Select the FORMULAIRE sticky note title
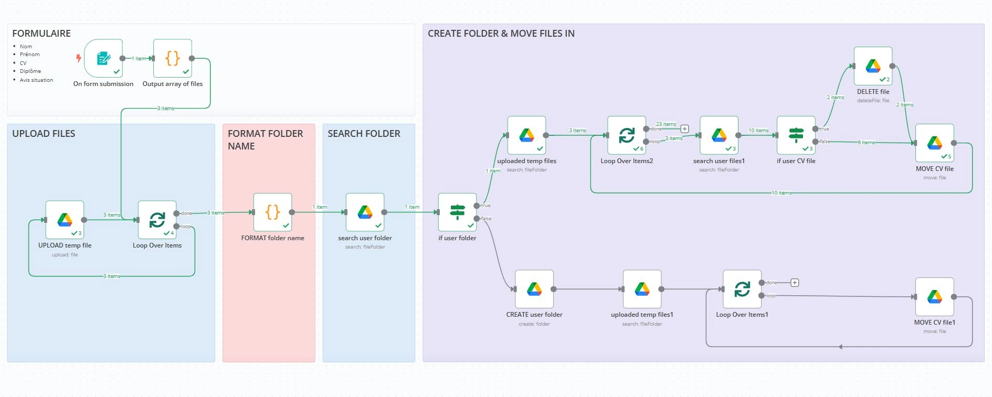Image resolution: width=992 pixels, height=397 pixels. (41, 34)
